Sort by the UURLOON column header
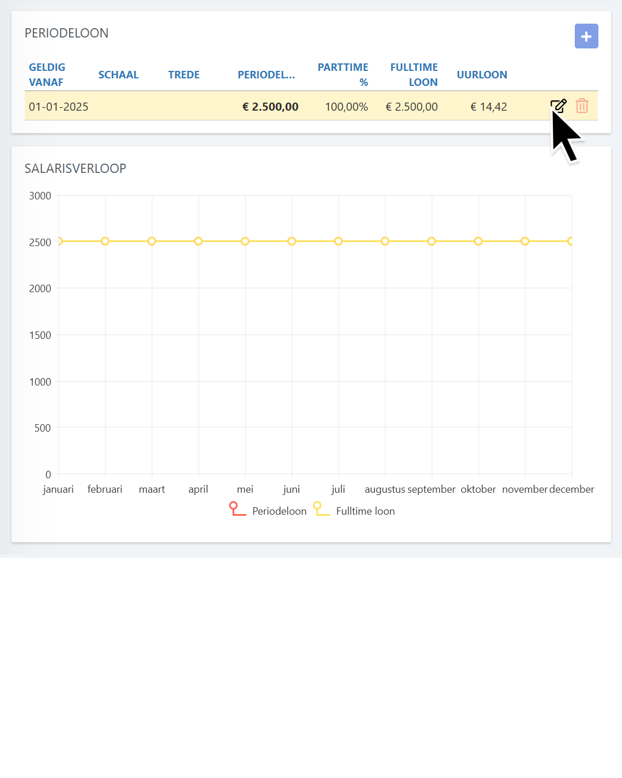Viewport: 622px width, 778px height. [x=482, y=75]
